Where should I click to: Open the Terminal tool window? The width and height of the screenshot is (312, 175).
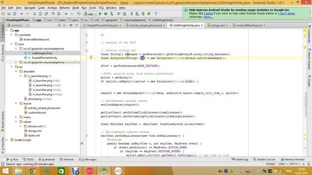point(66,159)
